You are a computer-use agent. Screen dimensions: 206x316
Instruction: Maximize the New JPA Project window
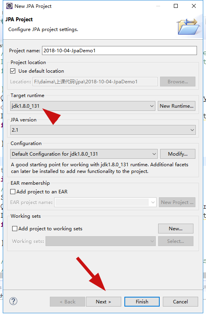tap(176, 6)
